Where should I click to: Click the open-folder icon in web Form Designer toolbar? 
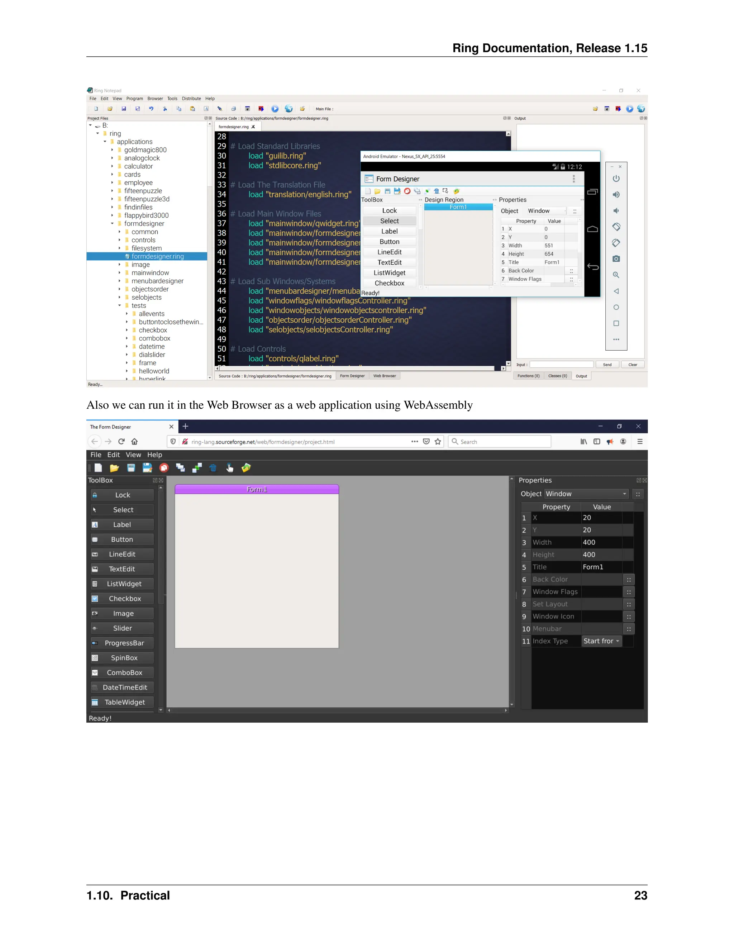[114, 467]
